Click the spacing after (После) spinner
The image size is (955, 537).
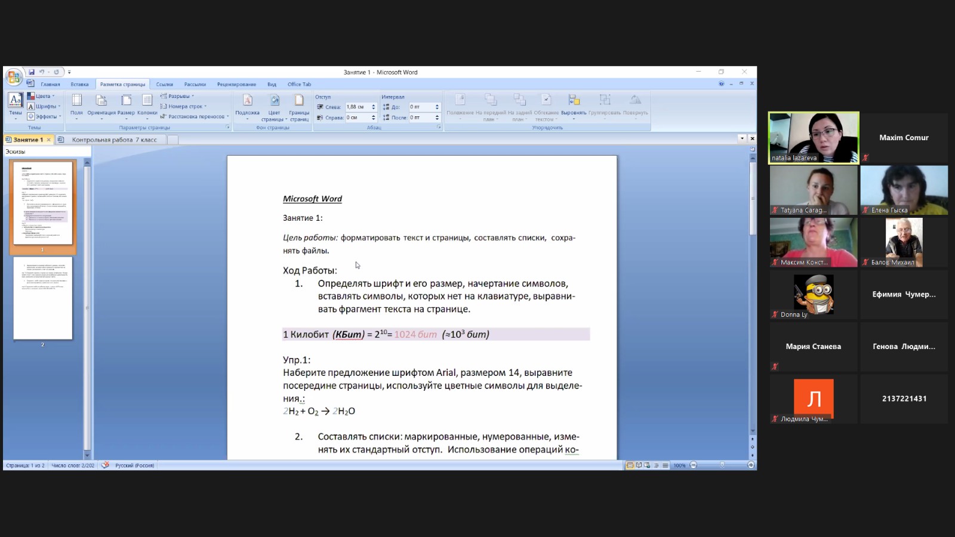[437, 118]
